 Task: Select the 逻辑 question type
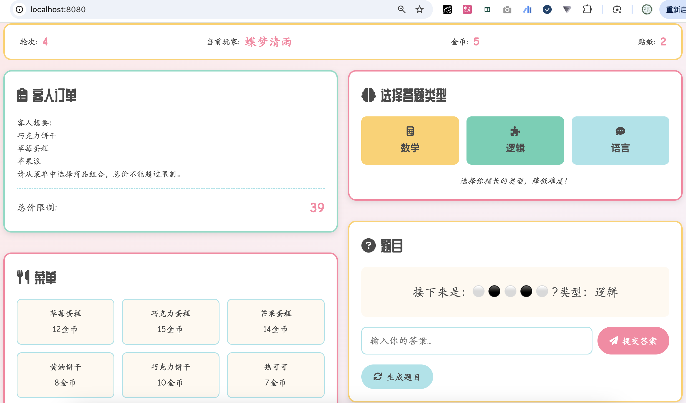click(x=515, y=140)
